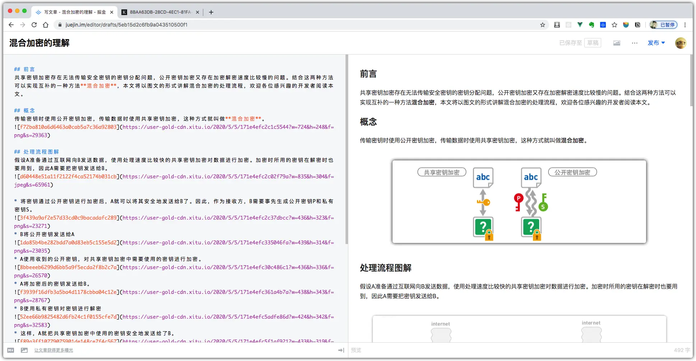696x361 pixels.
Task: Edit the article title 混合加密的理解
Action: pos(40,43)
